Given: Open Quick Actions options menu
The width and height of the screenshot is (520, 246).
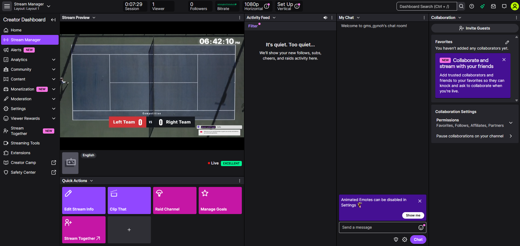Looking at the screenshot, I should [x=240, y=181].
